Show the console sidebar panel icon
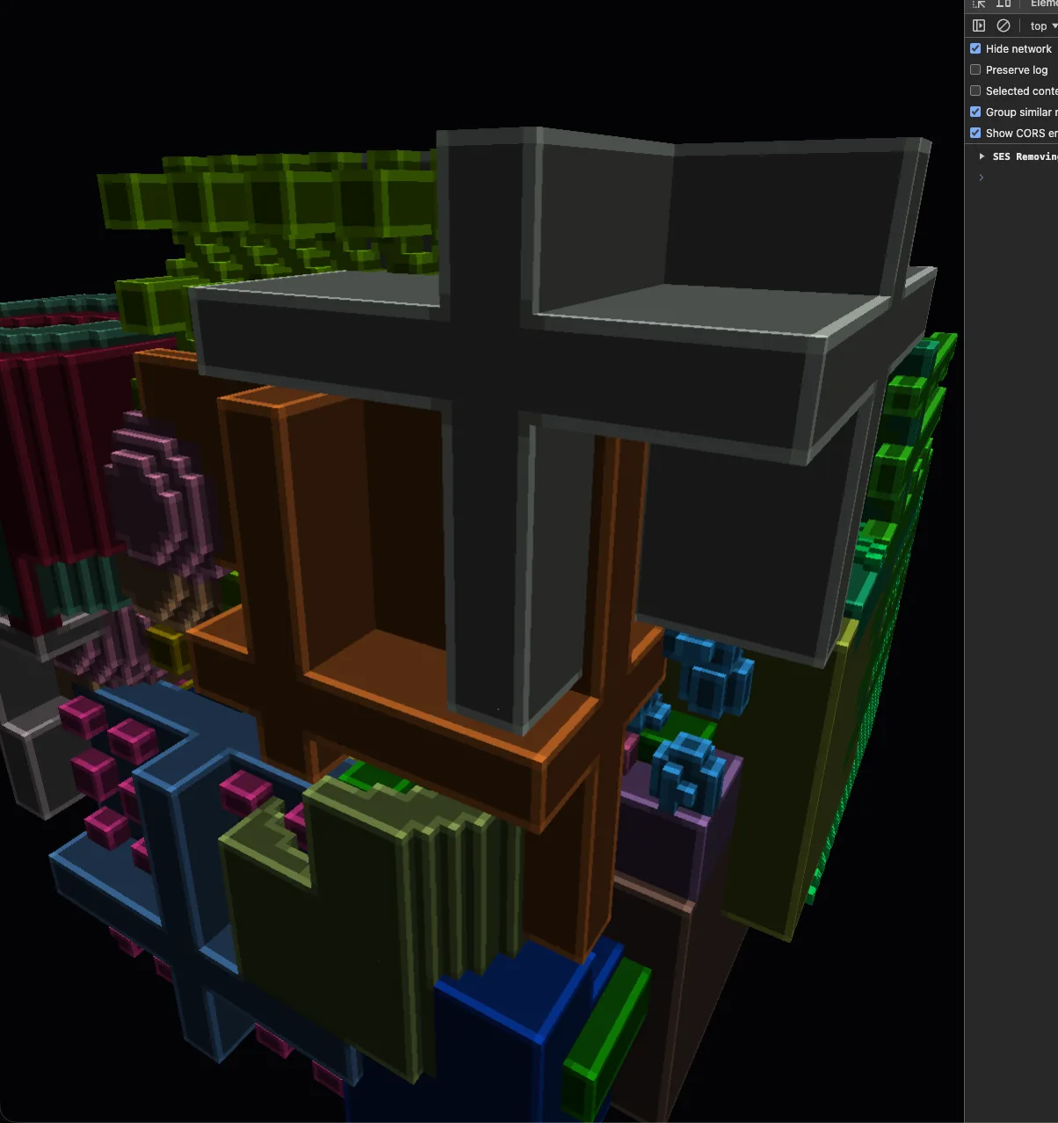 click(979, 25)
